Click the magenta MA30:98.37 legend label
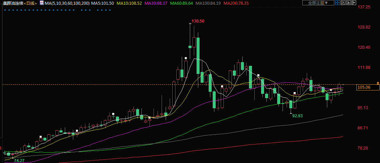Image resolution: width=380 pixels, height=163 pixels. point(156,3)
